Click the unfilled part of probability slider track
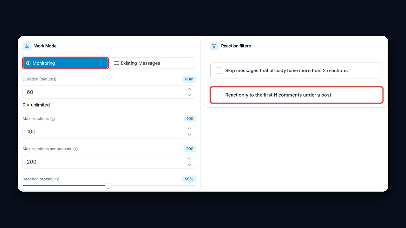Image resolution: width=406 pixels, height=228 pixels. point(154,186)
